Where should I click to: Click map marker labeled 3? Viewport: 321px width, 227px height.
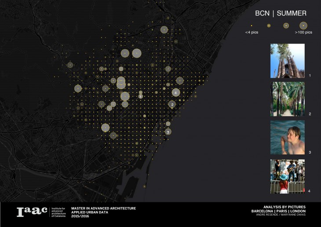(168, 132)
